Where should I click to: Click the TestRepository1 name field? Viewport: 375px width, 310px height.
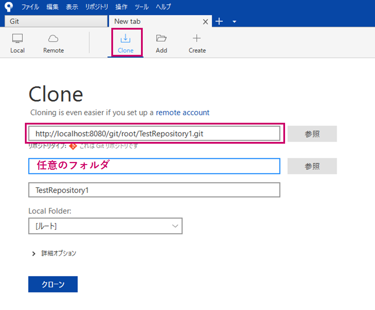[154, 190]
